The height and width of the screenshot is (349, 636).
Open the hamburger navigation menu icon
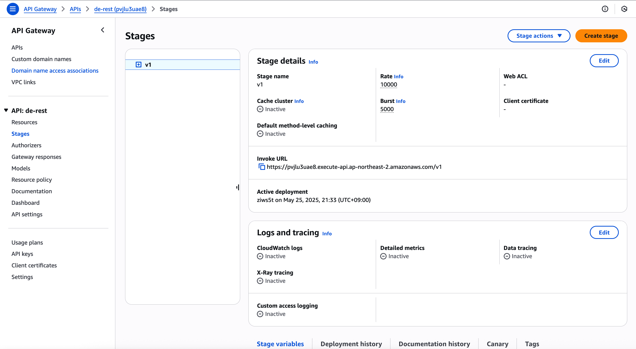click(x=13, y=9)
